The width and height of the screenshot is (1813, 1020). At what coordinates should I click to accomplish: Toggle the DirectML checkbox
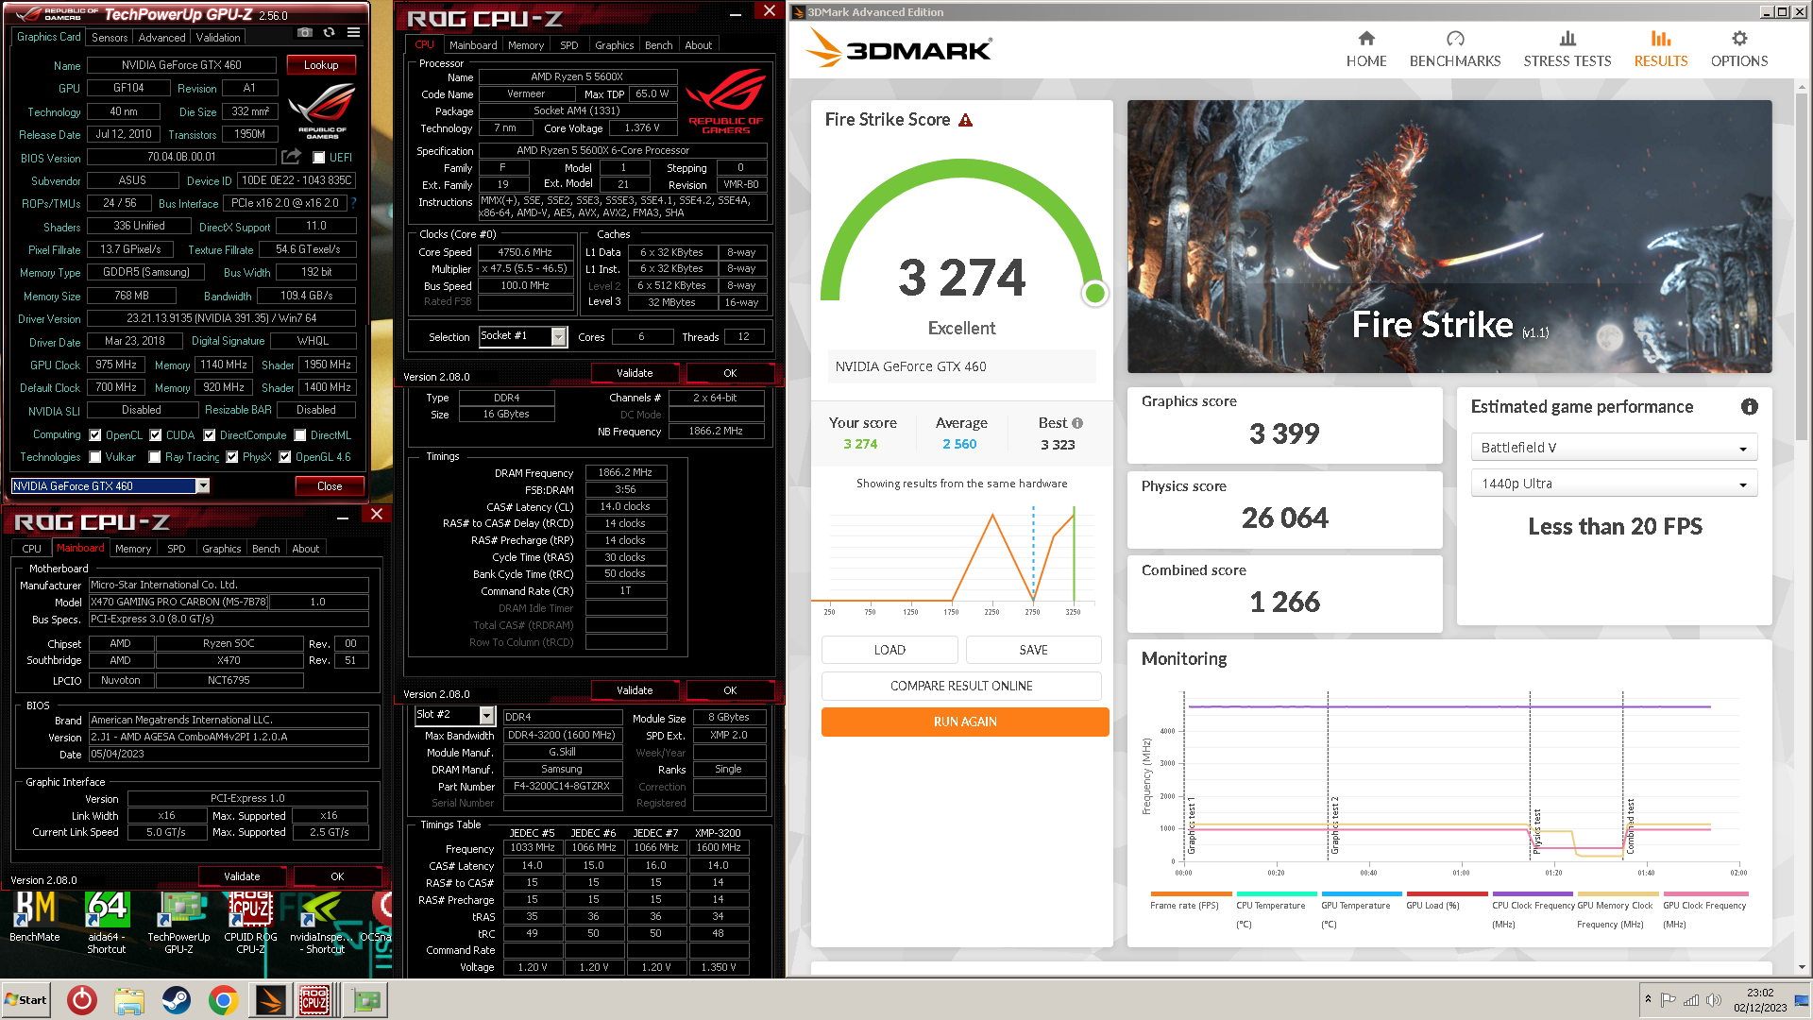pos(300,435)
